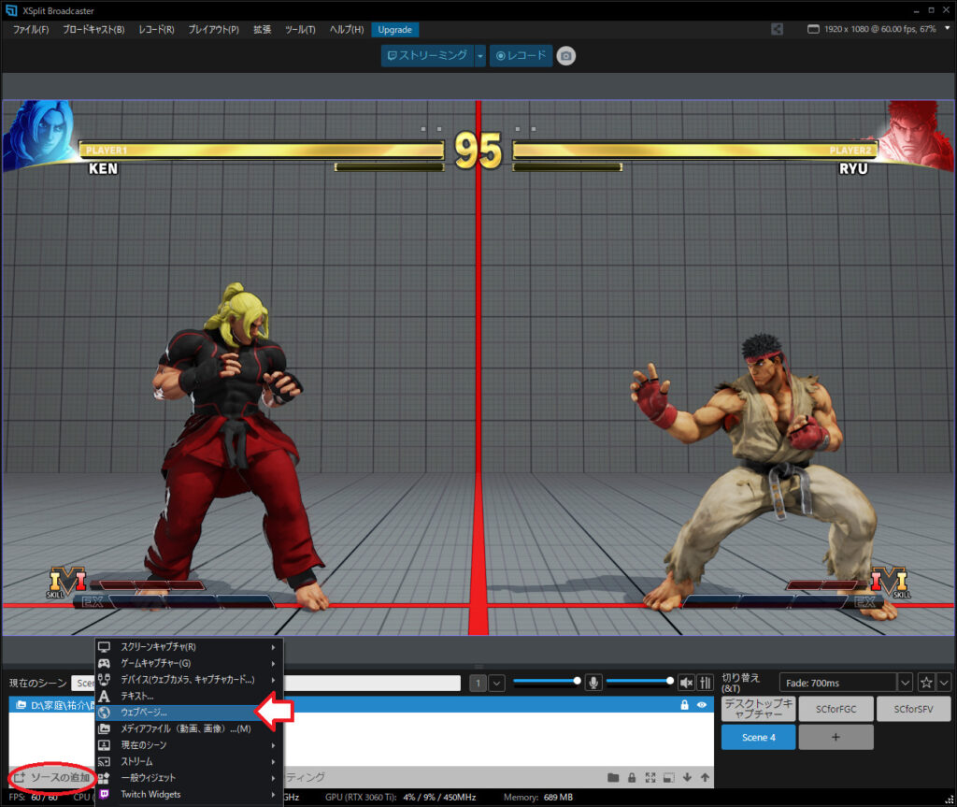Click the レコード record button
The height and width of the screenshot is (807, 957).
tap(521, 55)
